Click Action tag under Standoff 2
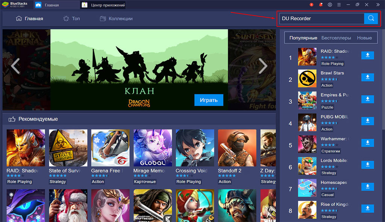The height and width of the screenshot is (222, 385). (x=225, y=181)
